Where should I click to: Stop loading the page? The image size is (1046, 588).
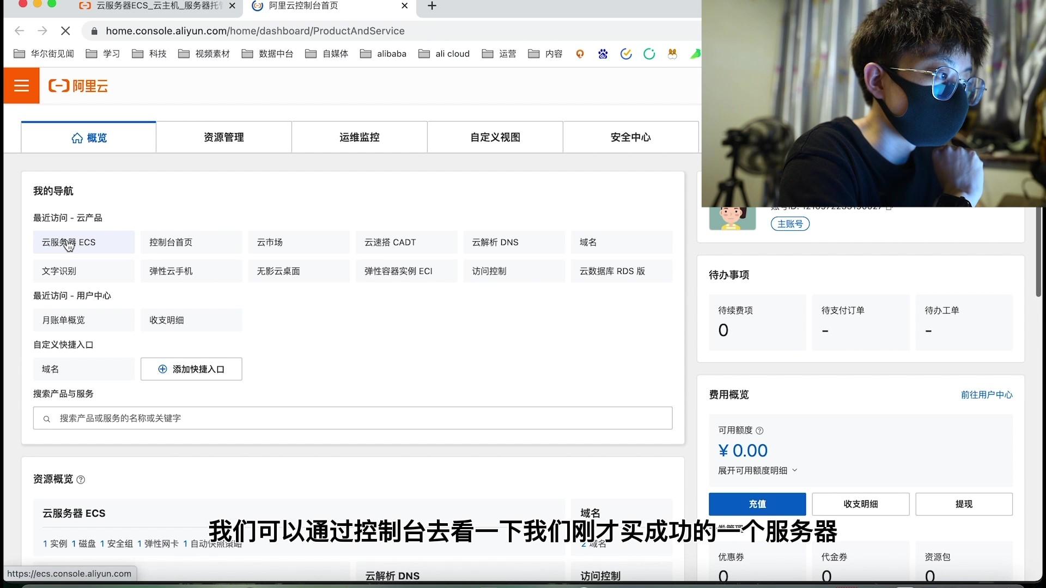point(65,31)
